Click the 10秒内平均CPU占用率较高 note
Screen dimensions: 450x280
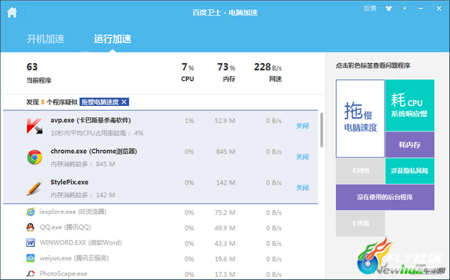click(x=97, y=133)
